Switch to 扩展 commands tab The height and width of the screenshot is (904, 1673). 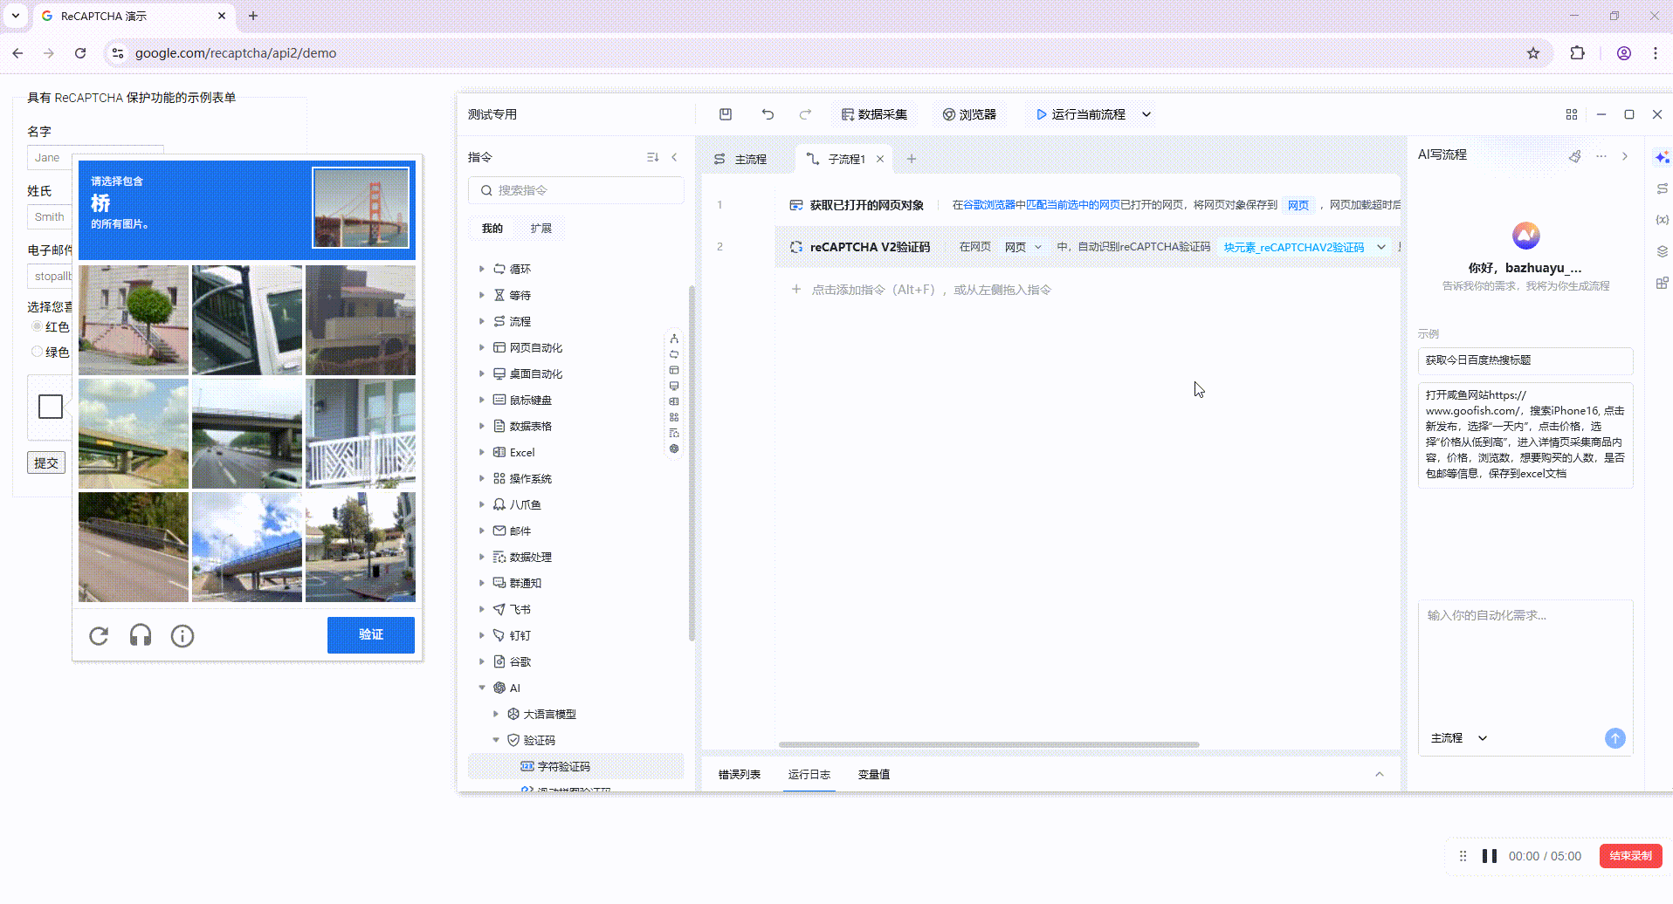[541, 229]
